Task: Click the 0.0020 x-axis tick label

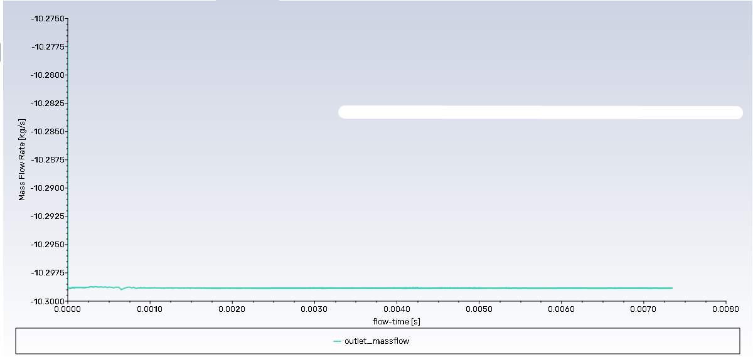Action: coord(232,310)
